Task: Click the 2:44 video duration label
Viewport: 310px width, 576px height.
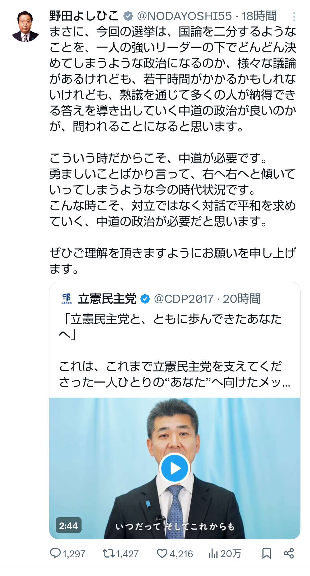Action: (69, 525)
